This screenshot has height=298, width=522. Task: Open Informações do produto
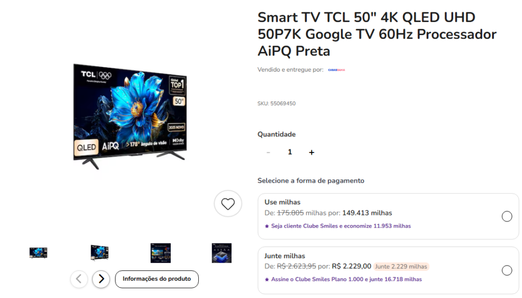(157, 279)
